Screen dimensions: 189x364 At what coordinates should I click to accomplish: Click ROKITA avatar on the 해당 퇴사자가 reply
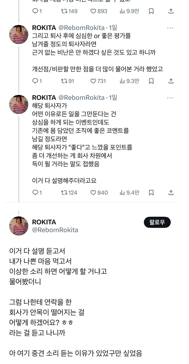pyautogui.click(x=19, y=104)
